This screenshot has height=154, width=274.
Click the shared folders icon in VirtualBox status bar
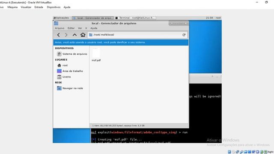coord(245,152)
